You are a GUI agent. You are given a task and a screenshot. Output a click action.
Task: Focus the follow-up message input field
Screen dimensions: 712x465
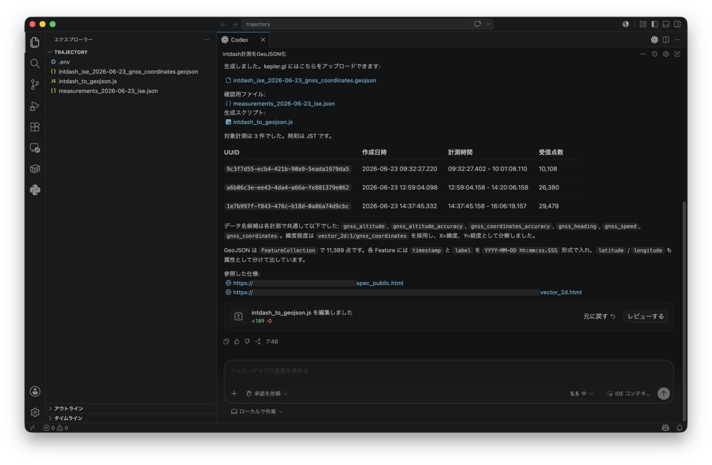(449, 371)
